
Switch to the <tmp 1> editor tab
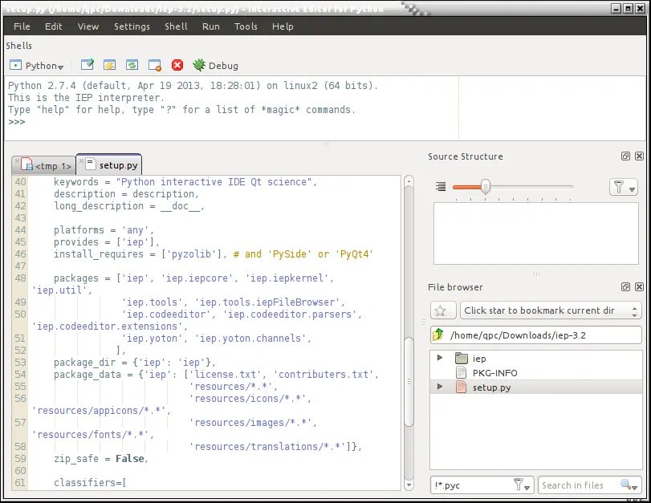(x=43, y=165)
